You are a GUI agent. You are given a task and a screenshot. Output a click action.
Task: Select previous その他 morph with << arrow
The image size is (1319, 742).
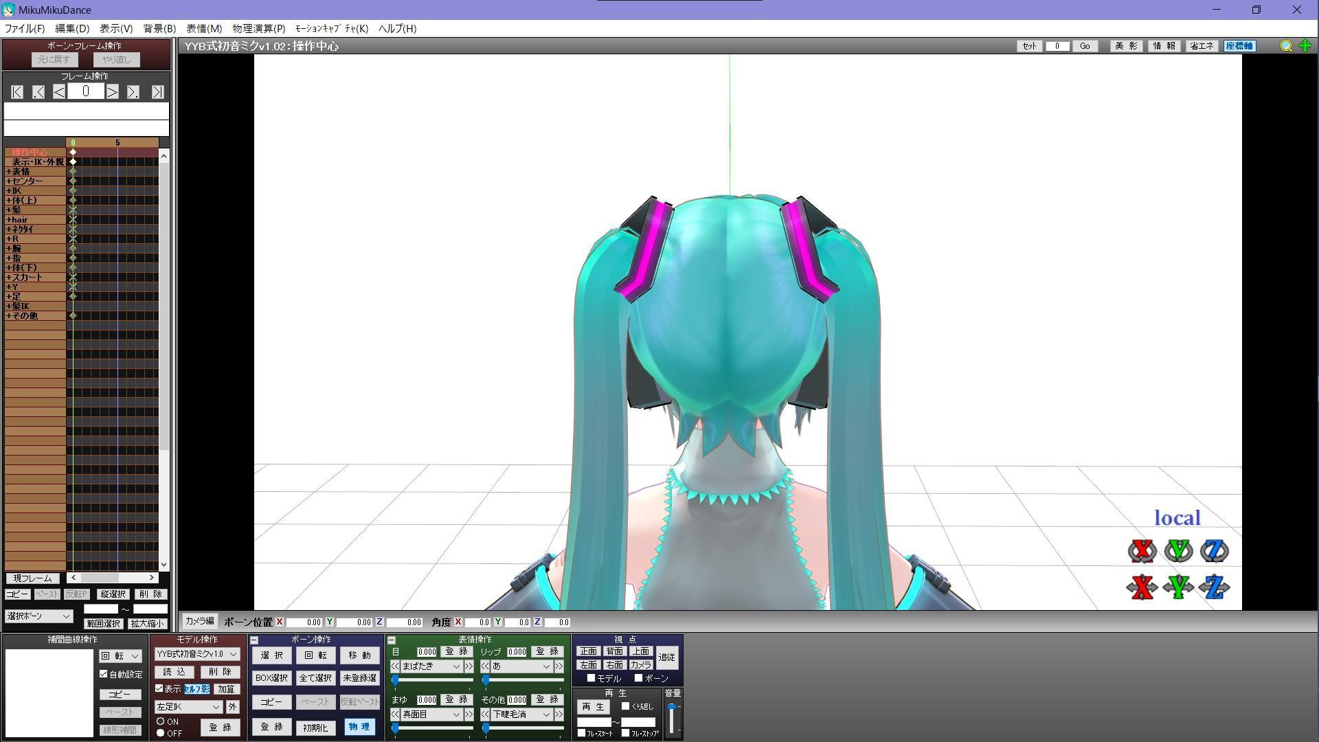click(485, 715)
